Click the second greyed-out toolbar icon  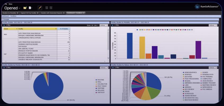pyautogui.click(x=51, y=8)
